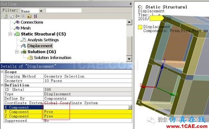This screenshot has height=129, width=209.
Task: Click the Mesh tree icon
Action: click(x=18, y=28)
